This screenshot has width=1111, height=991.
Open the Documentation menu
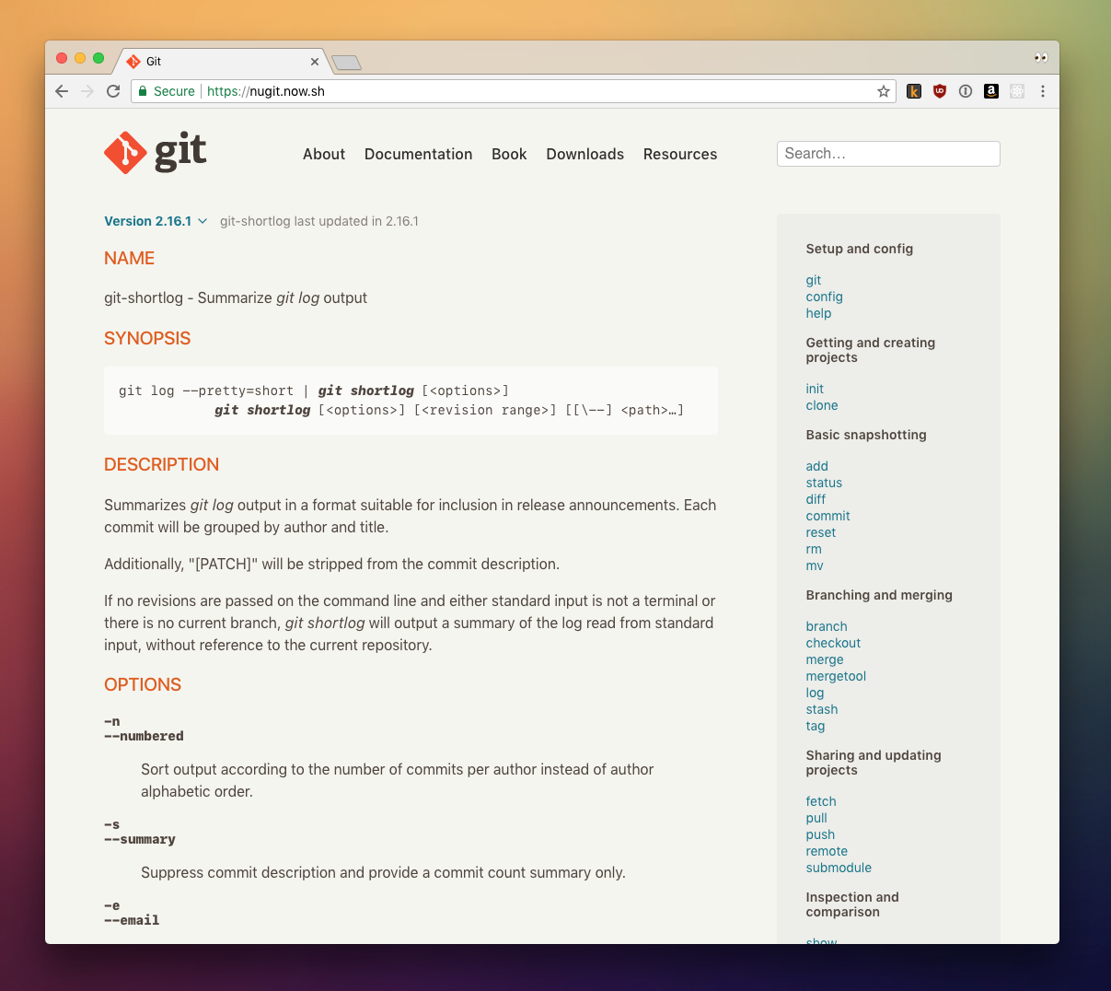[x=418, y=154]
